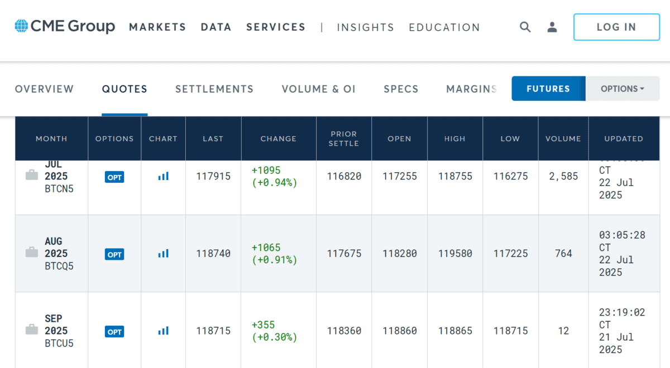Go to the Insights link

coord(365,27)
